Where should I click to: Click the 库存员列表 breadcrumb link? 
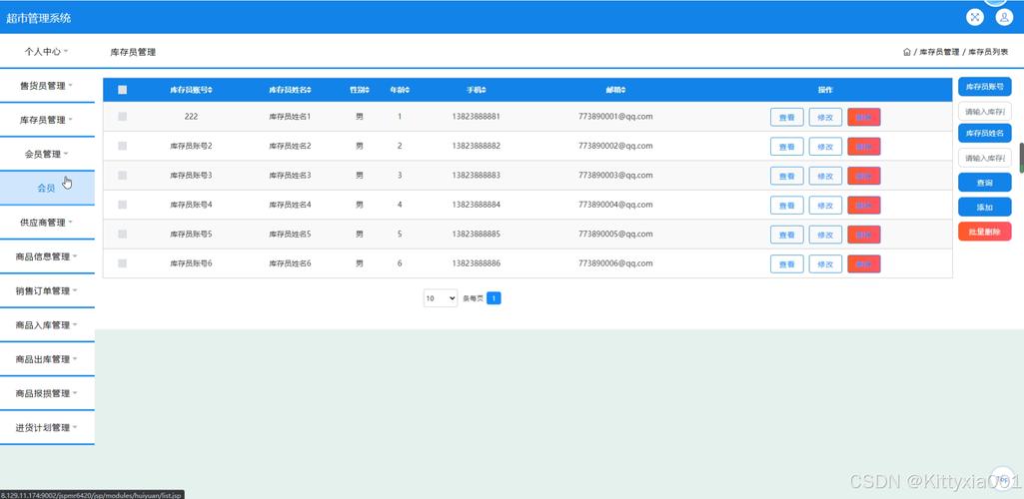point(987,52)
